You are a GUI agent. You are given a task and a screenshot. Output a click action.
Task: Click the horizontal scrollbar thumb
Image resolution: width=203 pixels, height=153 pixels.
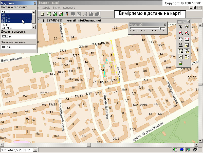pyautogui.click(x=89, y=145)
